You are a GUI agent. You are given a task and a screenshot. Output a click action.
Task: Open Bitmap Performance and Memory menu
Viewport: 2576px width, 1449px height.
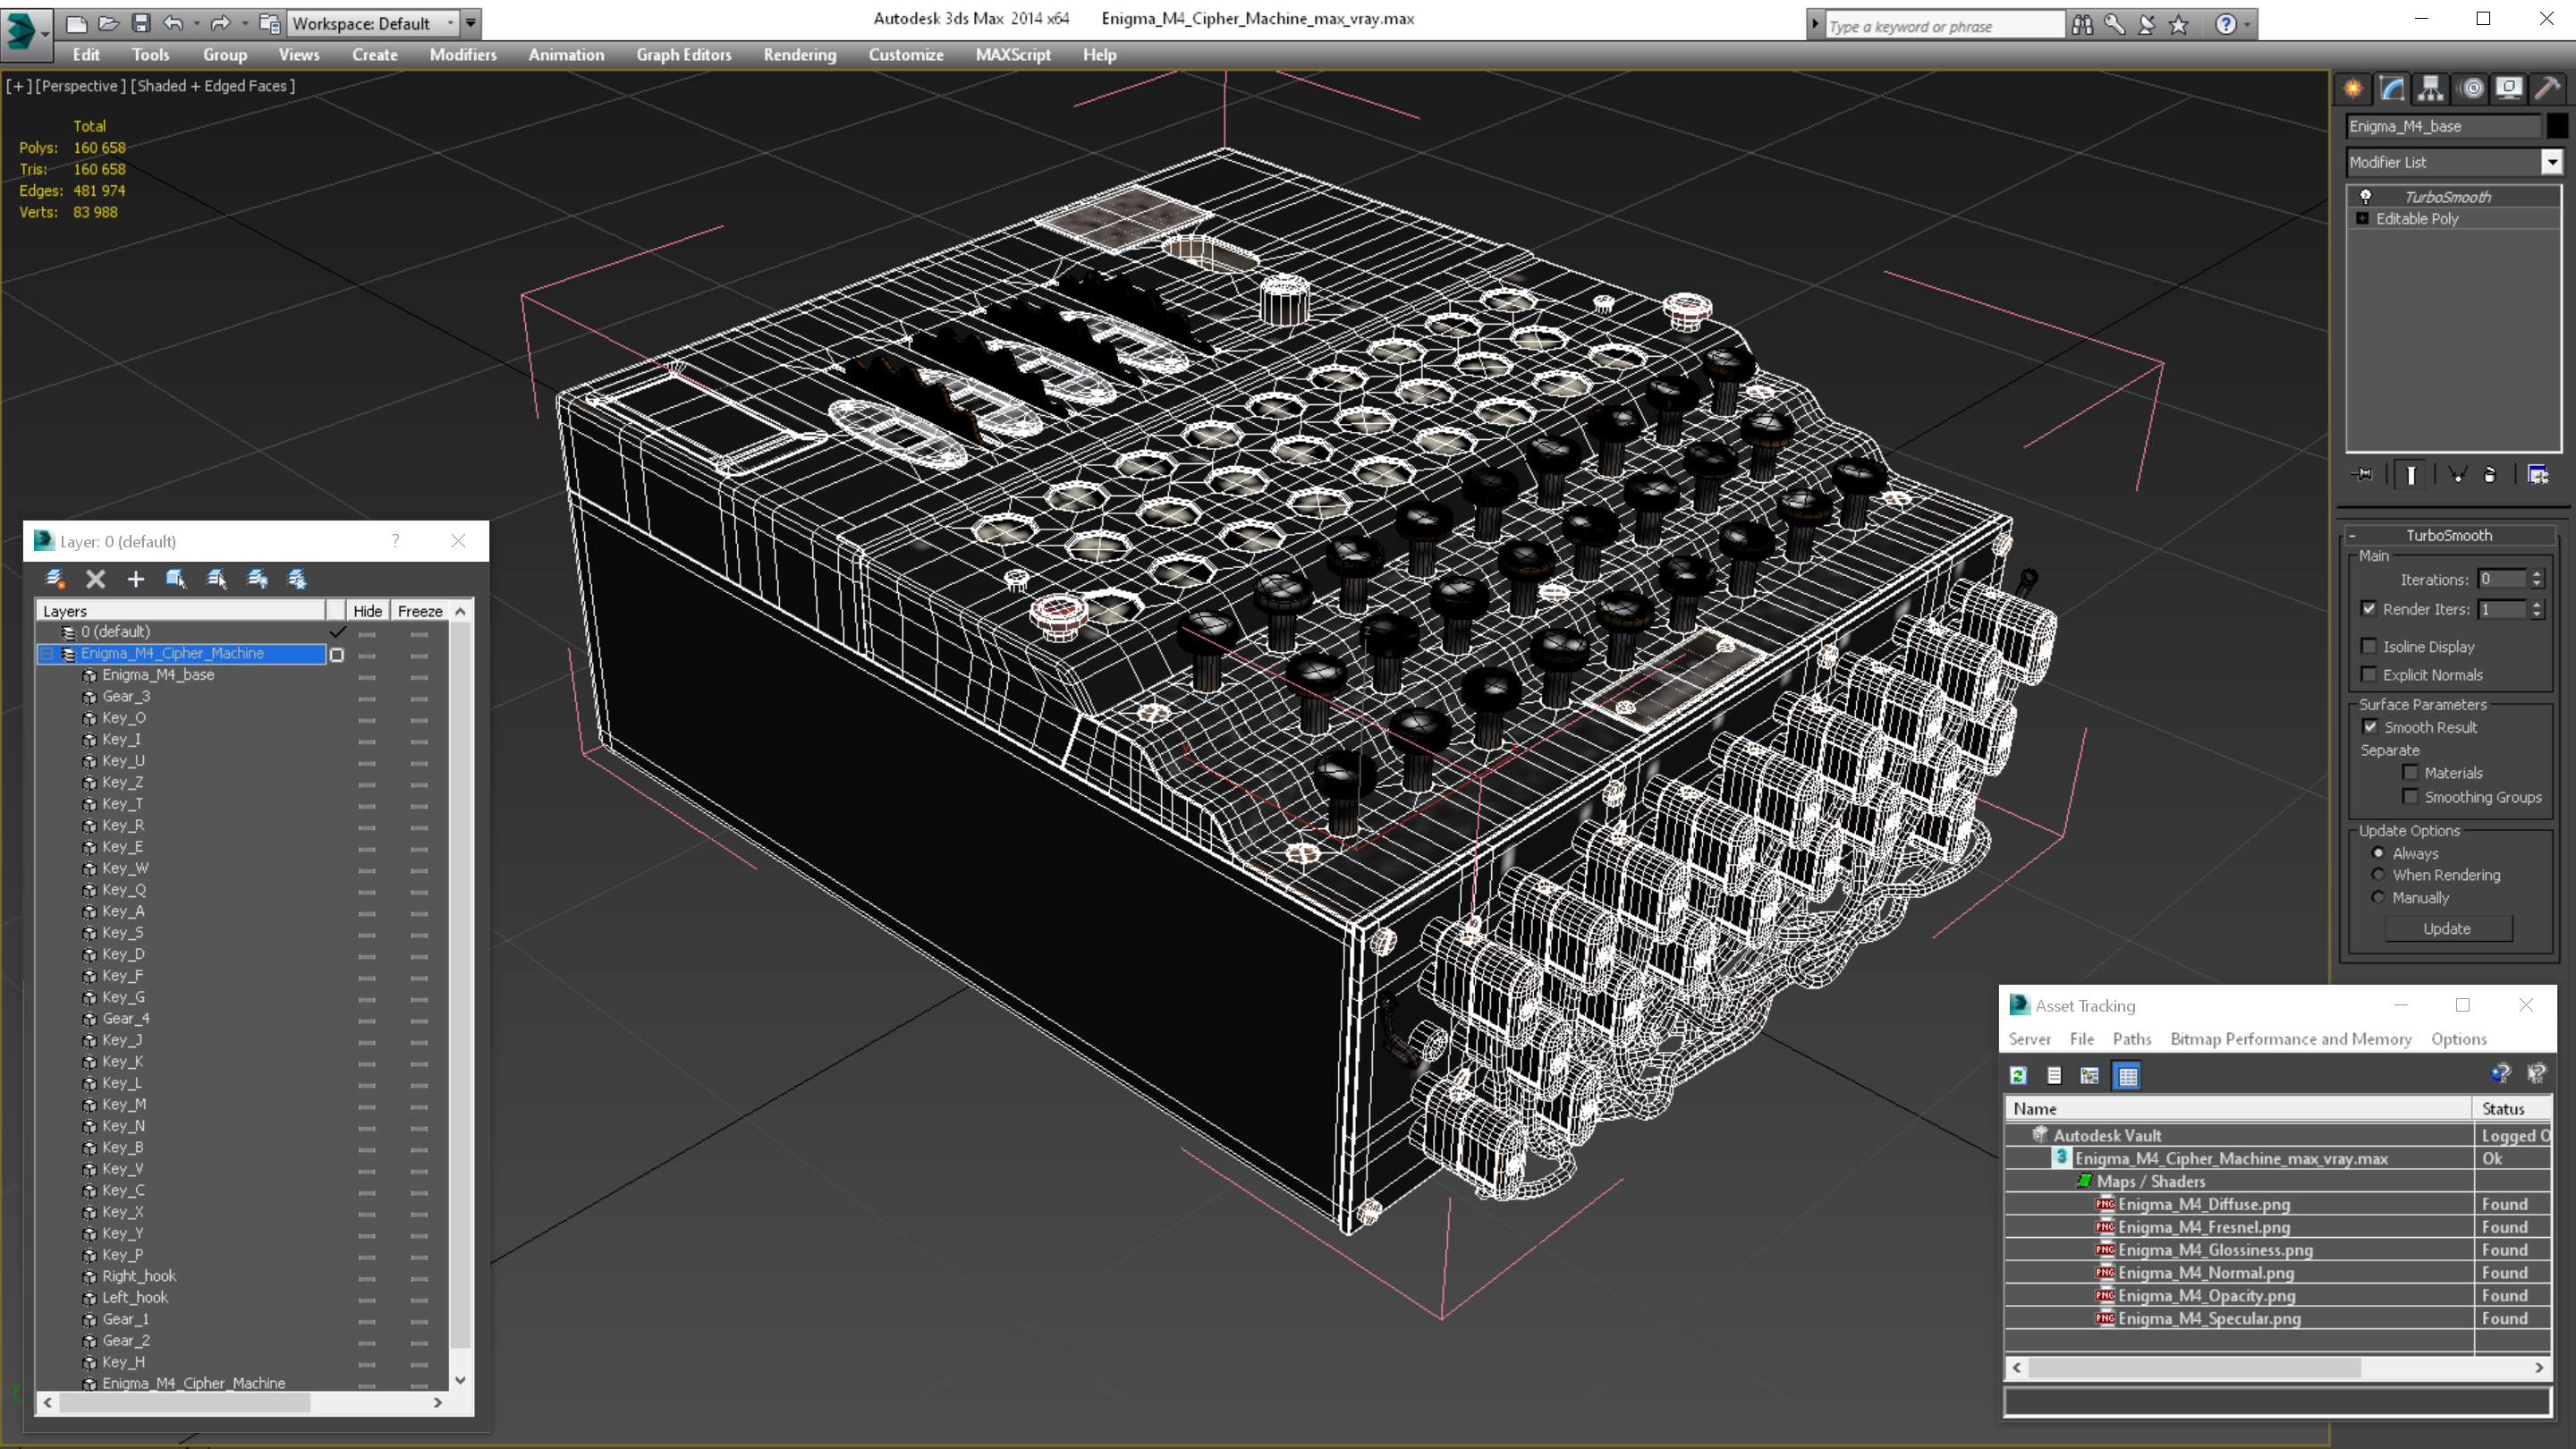[2290, 1039]
